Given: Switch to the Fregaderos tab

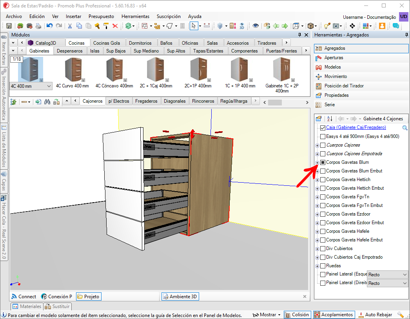Looking at the screenshot, I should click(146, 101).
